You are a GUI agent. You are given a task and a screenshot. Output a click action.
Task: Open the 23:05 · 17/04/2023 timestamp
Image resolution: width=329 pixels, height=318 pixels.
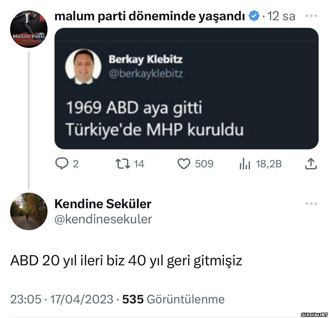(x=62, y=299)
